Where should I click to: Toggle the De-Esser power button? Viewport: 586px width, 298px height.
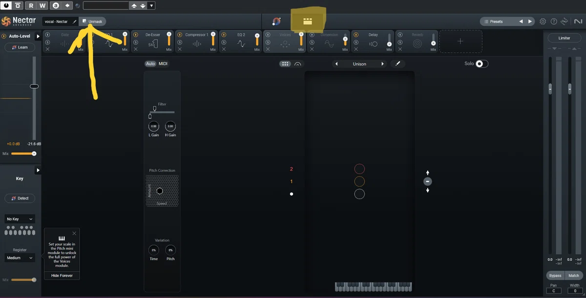(x=135, y=35)
